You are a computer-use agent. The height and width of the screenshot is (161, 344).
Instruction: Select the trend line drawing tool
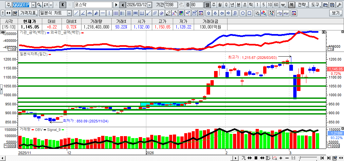(76, 13)
